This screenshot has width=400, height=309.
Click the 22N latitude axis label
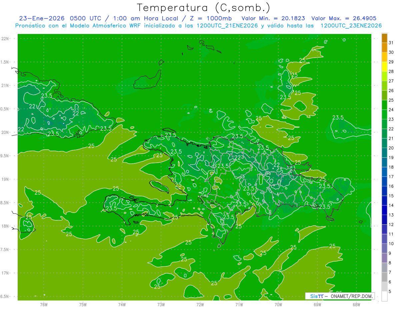[x=5, y=39]
